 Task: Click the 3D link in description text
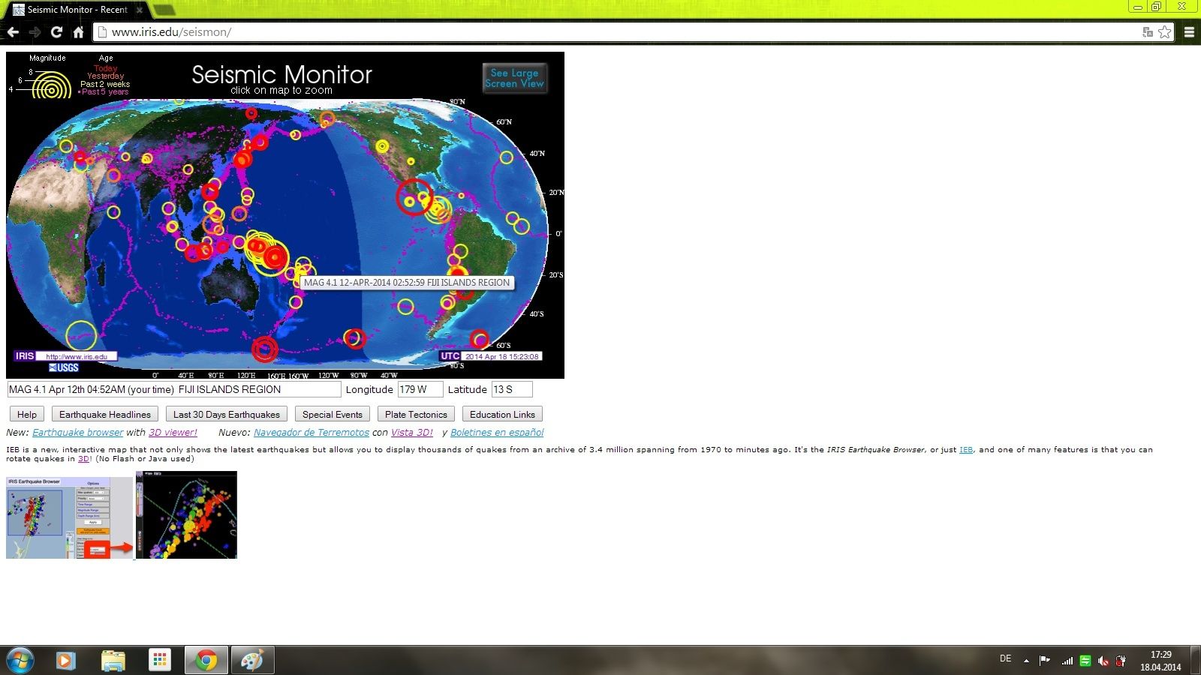pos(83,459)
